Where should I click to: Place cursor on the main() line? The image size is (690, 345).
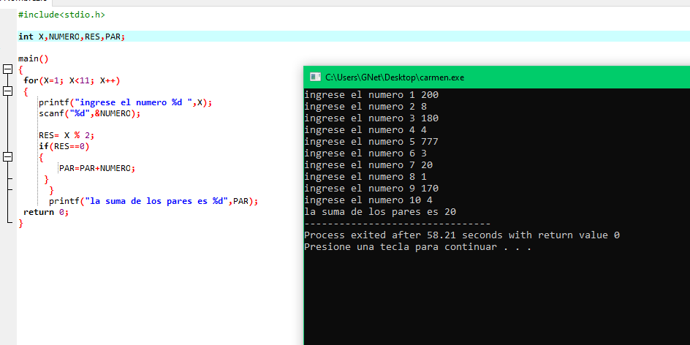point(34,58)
